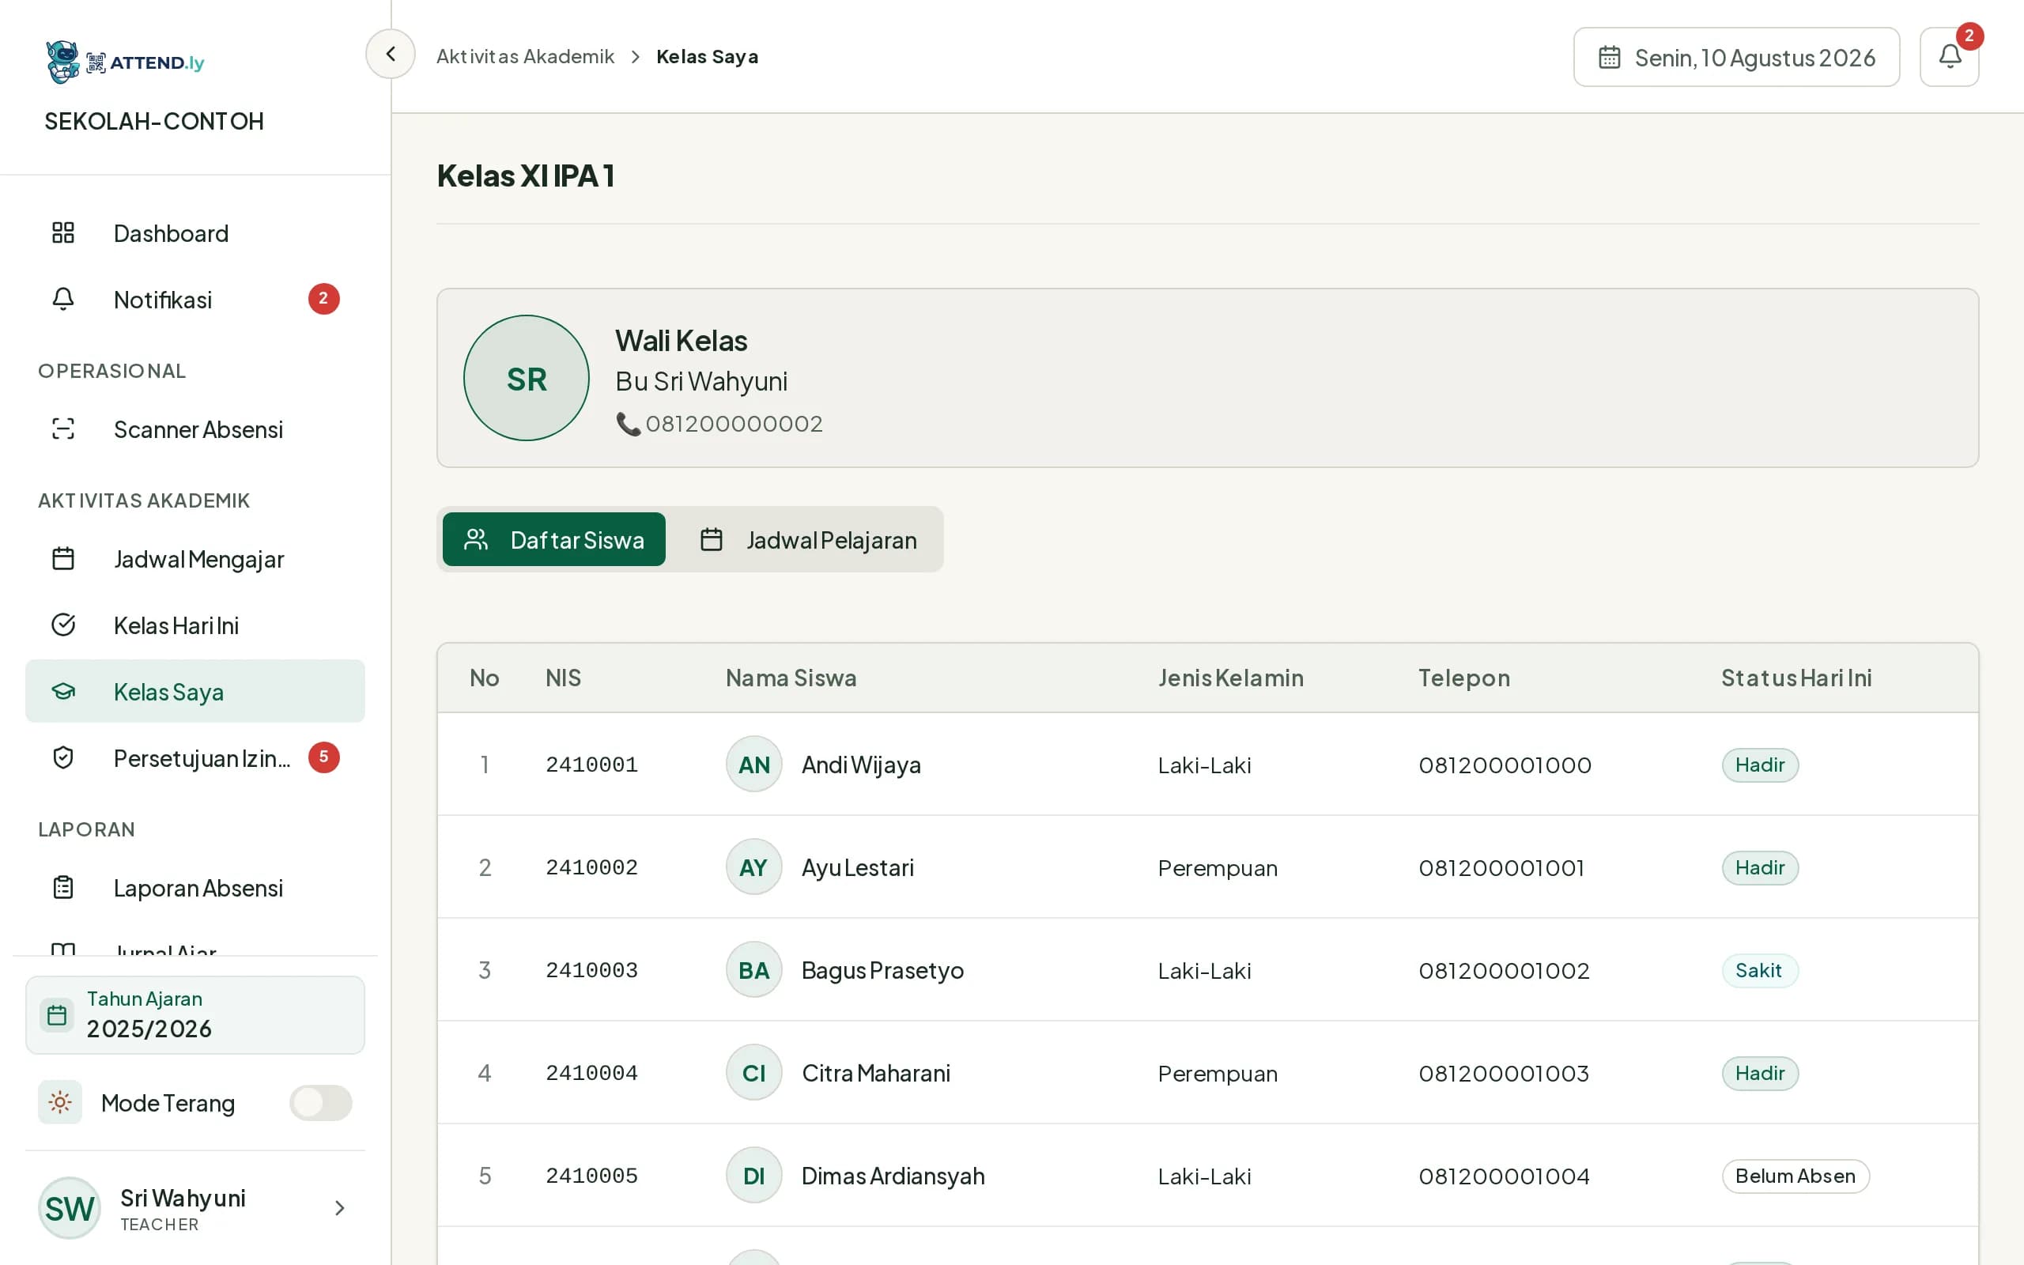Open Kelas Hari Ini page
The width and height of the screenshot is (2024, 1265).
pyautogui.click(x=194, y=624)
